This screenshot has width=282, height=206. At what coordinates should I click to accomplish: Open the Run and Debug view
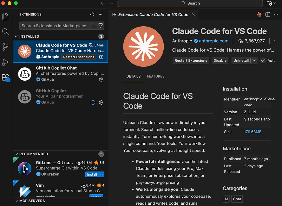(5, 62)
